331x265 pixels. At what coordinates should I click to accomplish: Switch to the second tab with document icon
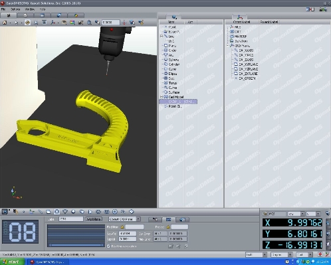[x=25, y=15]
